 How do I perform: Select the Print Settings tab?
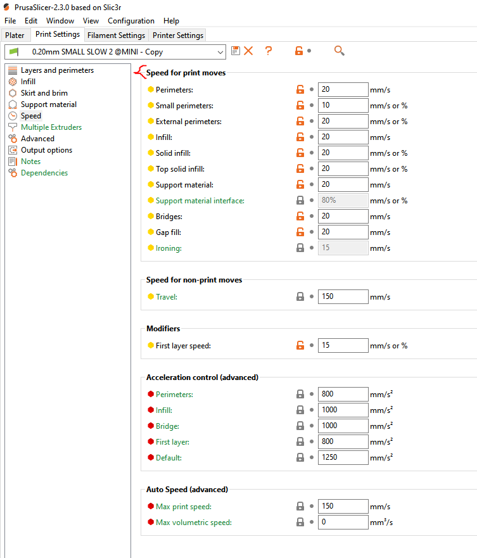(58, 35)
